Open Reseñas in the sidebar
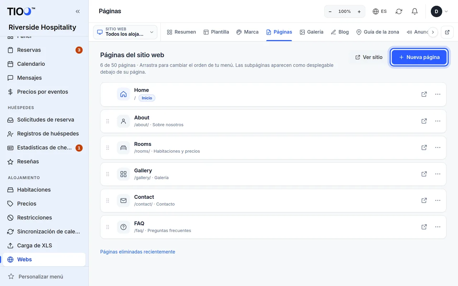The height and width of the screenshot is (286, 458). [44, 162]
